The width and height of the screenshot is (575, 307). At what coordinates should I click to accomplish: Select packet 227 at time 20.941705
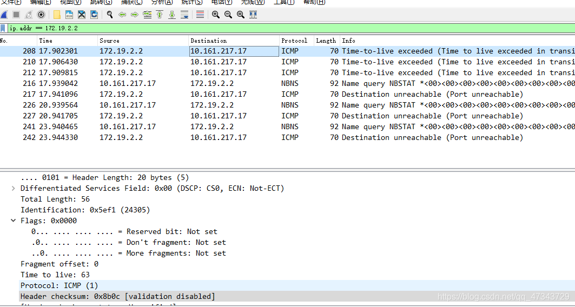(288, 116)
